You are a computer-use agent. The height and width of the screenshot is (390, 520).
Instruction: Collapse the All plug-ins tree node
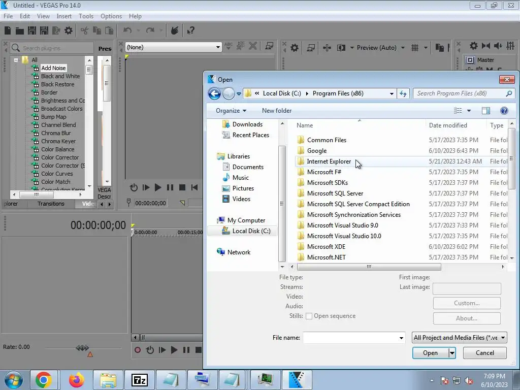click(16, 60)
